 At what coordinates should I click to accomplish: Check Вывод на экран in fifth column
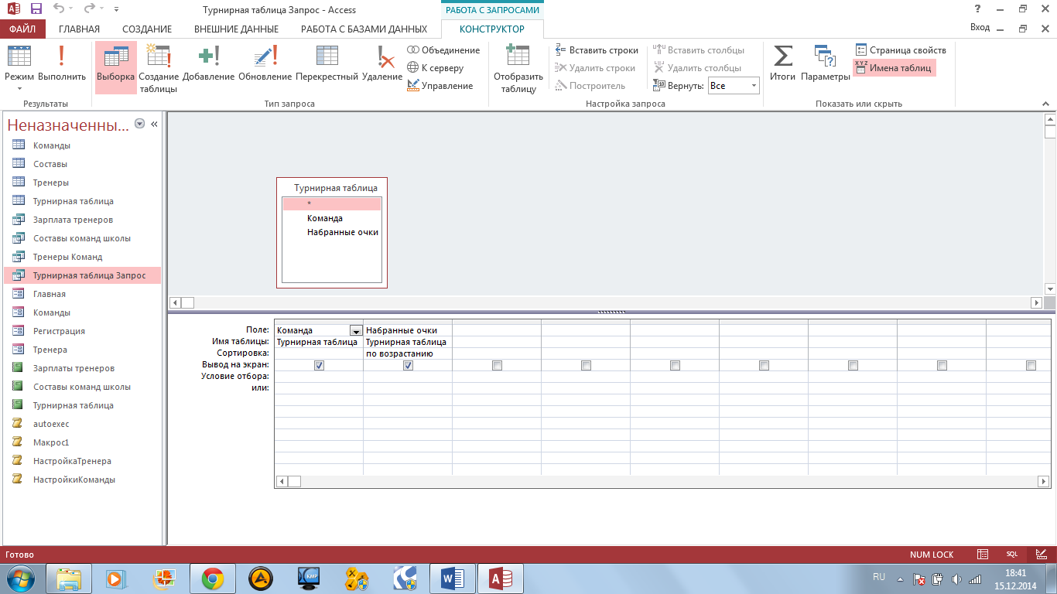675,365
